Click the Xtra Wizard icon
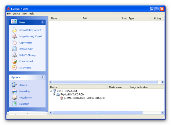The height and width of the screenshot is (125, 171). (14, 68)
